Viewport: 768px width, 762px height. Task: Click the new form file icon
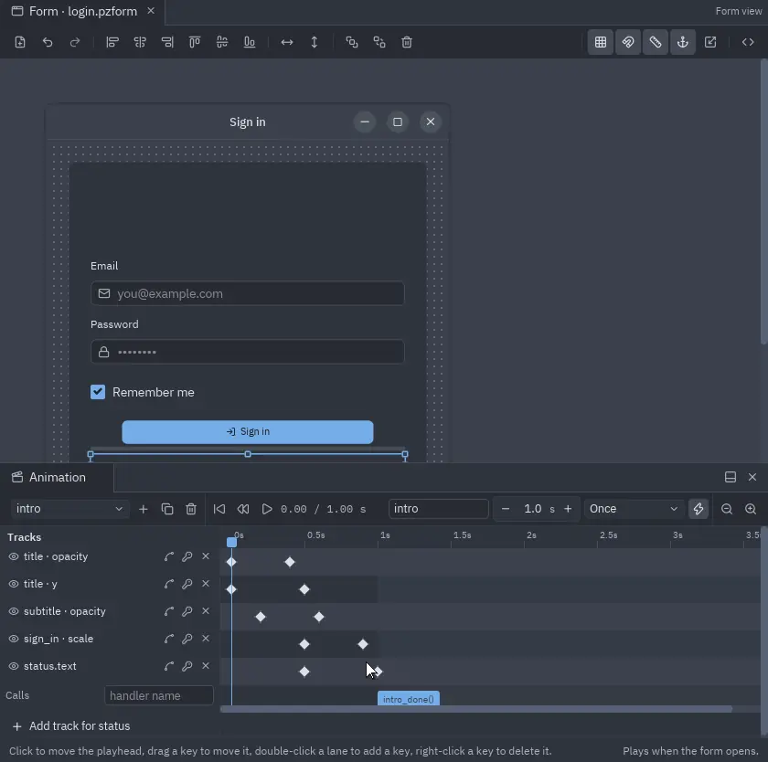point(20,42)
